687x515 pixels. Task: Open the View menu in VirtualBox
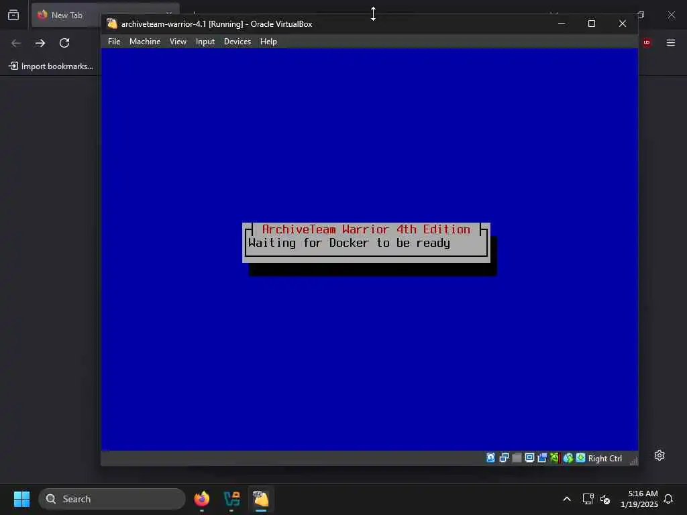point(178,42)
